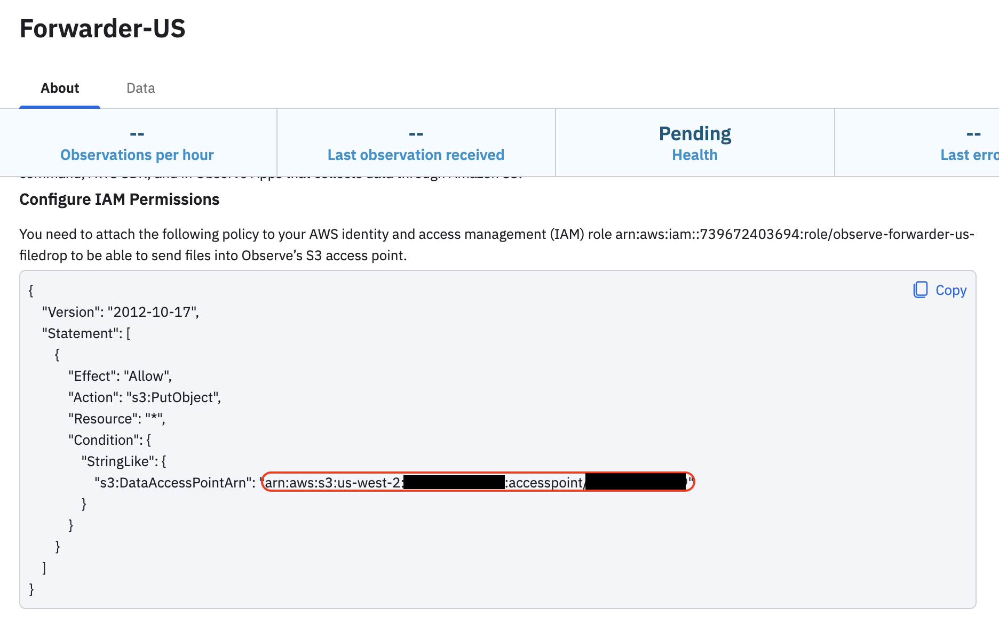The image size is (999, 624).
Task: Click the "Resource": "*" line
Action: (117, 419)
